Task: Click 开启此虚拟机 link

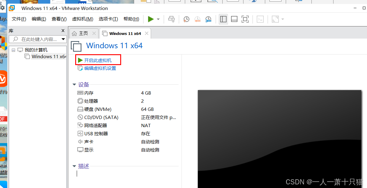Action: point(98,60)
